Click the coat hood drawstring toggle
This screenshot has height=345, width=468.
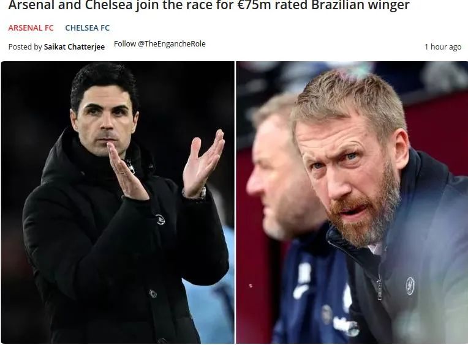click(130, 167)
